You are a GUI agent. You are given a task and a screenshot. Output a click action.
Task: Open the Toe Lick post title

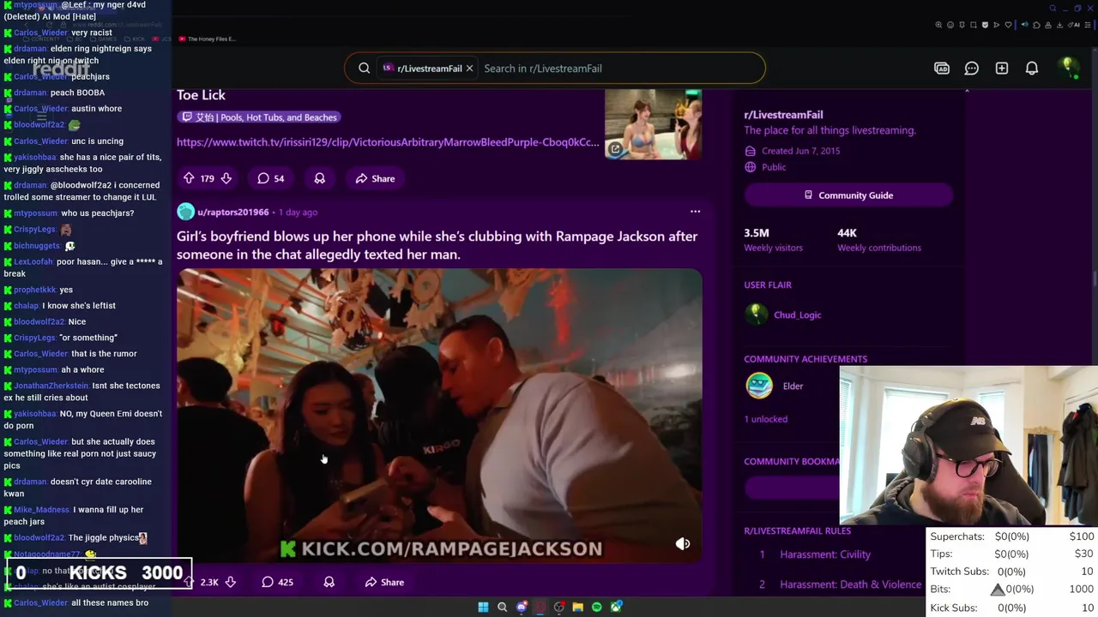click(201, 95)
